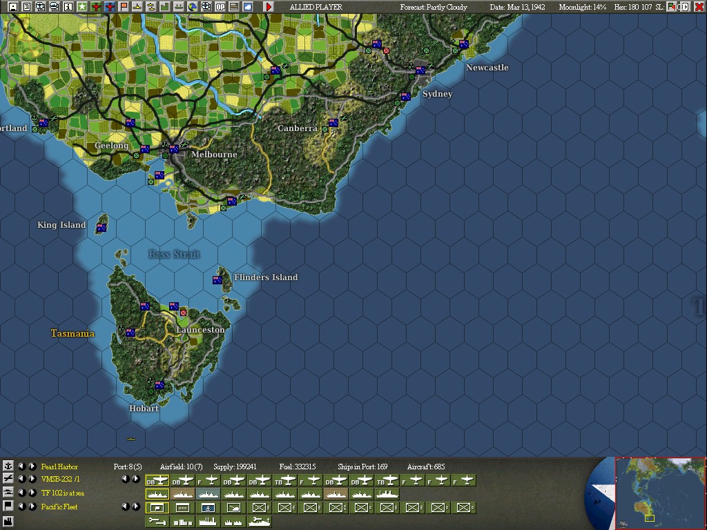Toggle the highlighted DB aircraft filter
The width and height of the screenshot is (707, 530).
(x=157, y=481)
